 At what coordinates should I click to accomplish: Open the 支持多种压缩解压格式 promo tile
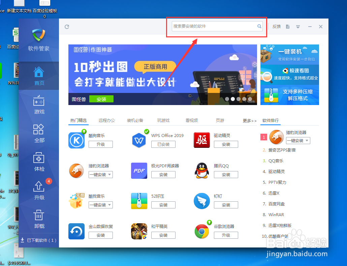point(290,95)
